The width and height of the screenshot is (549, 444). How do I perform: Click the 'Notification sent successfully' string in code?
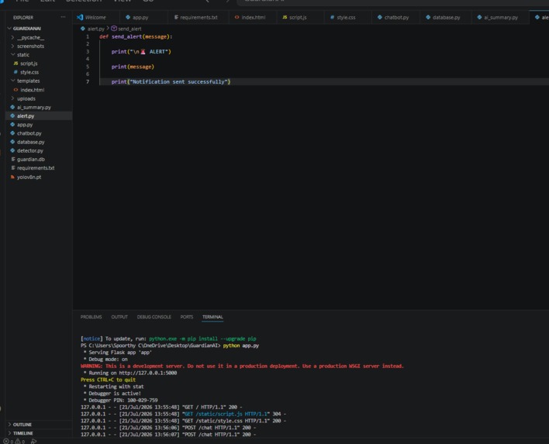[x=180, y=82]
